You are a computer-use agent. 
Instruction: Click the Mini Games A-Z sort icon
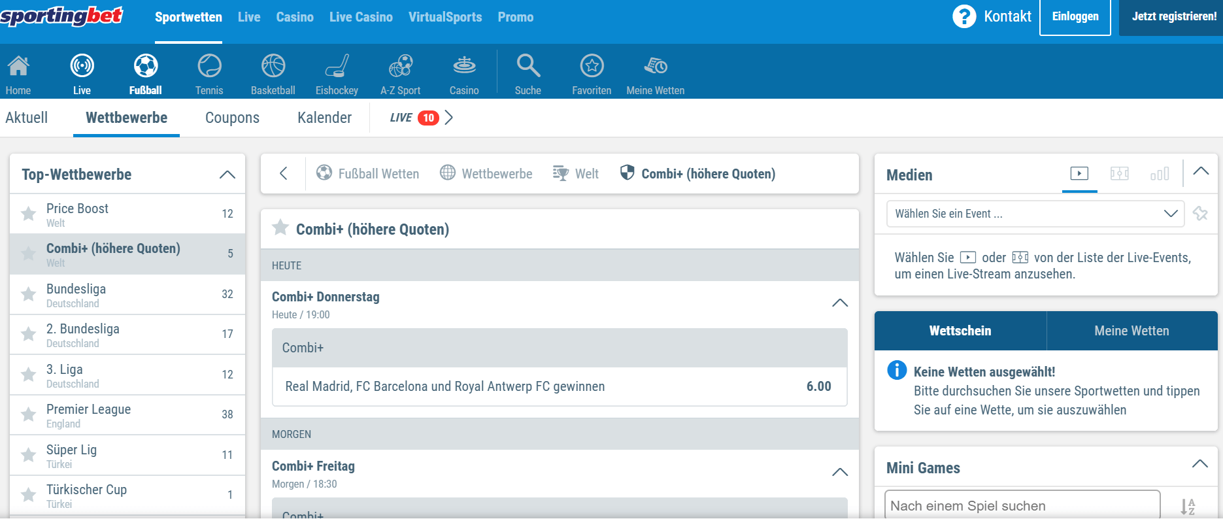tap(1188, 507)
